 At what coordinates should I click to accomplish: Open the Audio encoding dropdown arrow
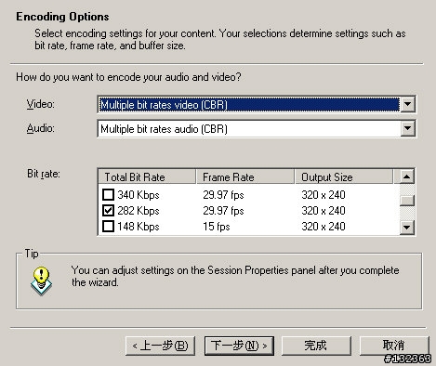(407, 128)
